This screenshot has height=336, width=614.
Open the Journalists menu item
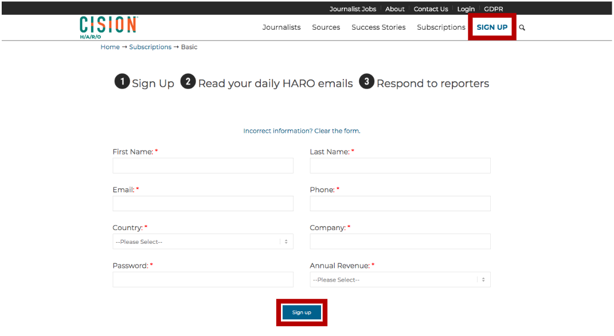coord(281,27)
